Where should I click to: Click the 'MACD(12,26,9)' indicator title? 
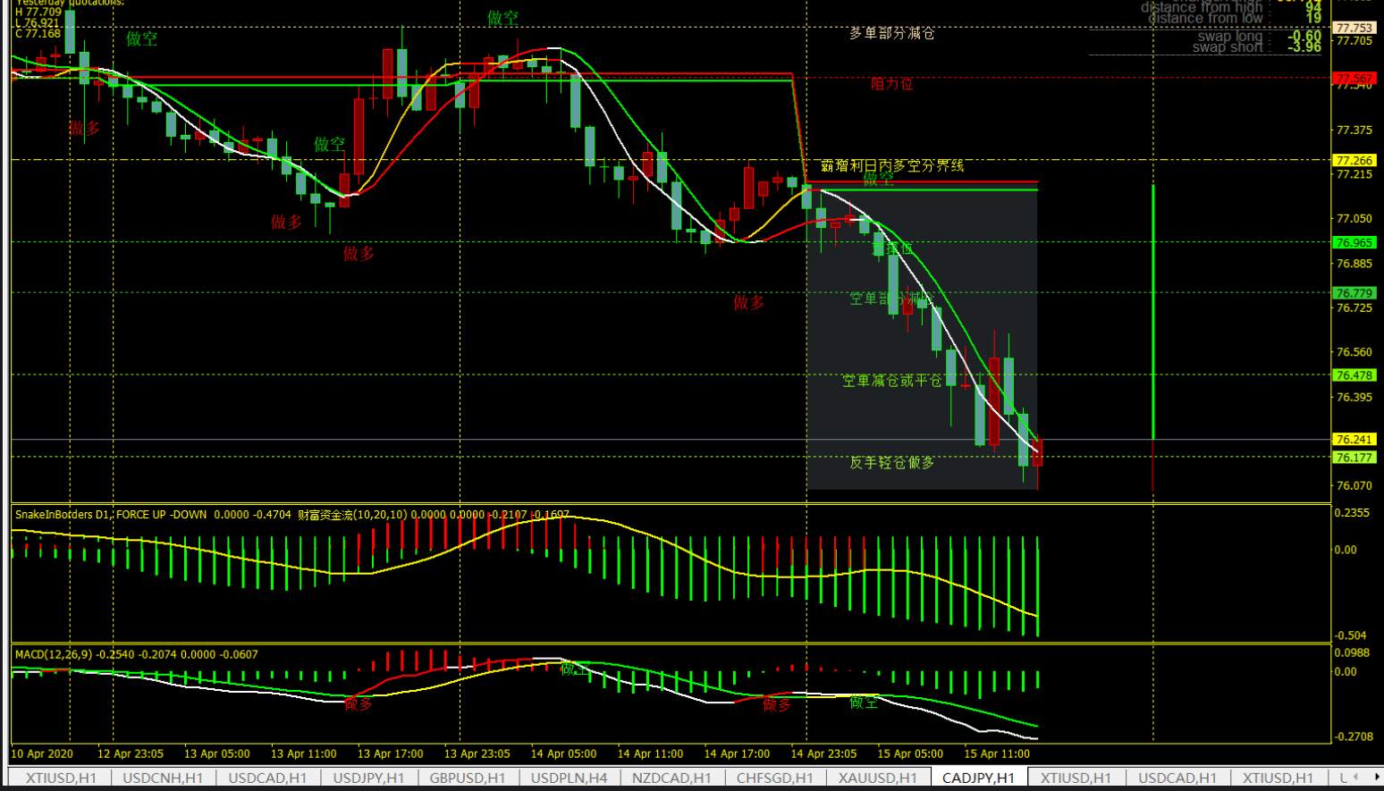point(53,654)
